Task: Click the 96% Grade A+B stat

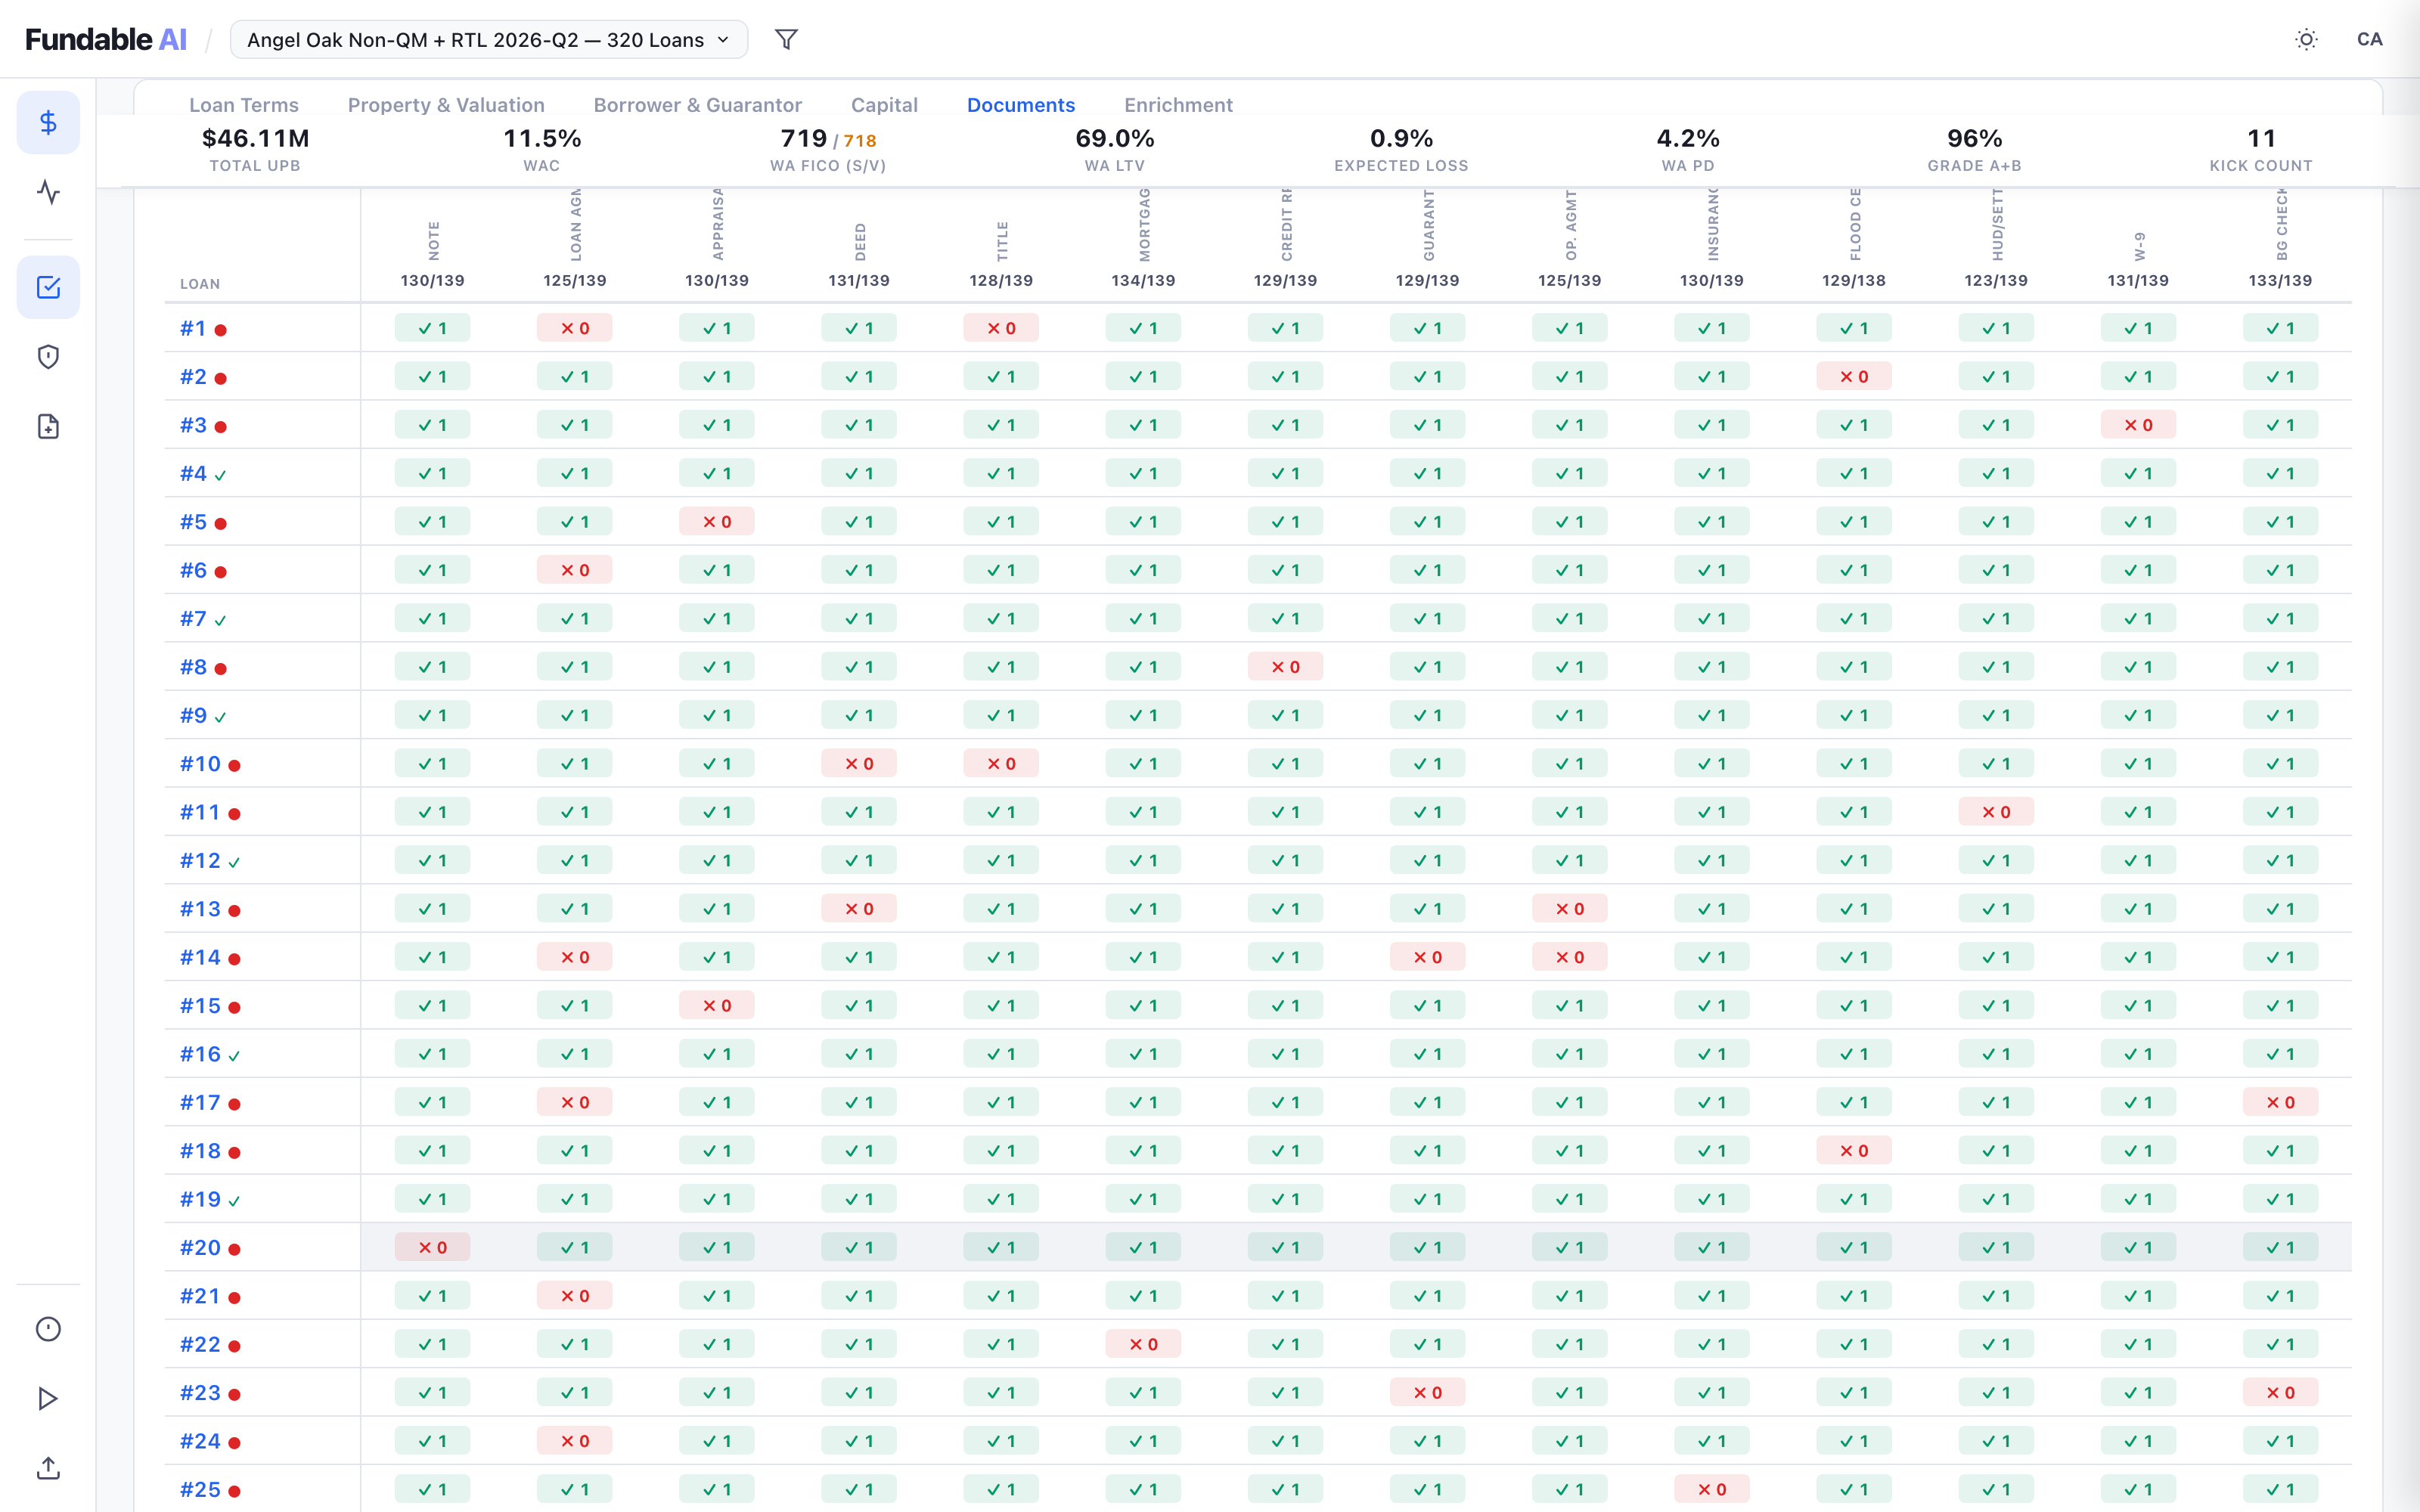Action: point(1975,149)
